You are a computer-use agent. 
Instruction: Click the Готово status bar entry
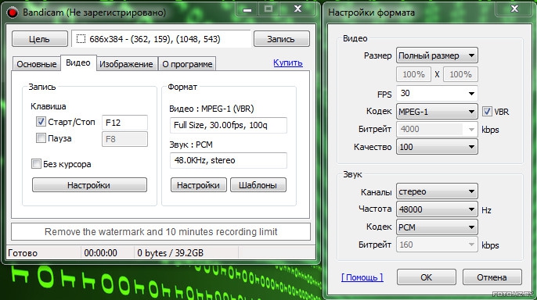23,253
